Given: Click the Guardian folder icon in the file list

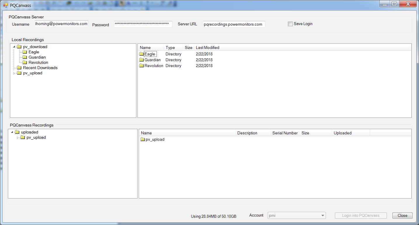Looking at the screenshot, I should point(142,60).
